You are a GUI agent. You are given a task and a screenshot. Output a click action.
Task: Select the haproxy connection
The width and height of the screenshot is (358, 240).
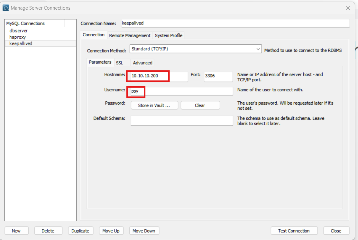18,37
